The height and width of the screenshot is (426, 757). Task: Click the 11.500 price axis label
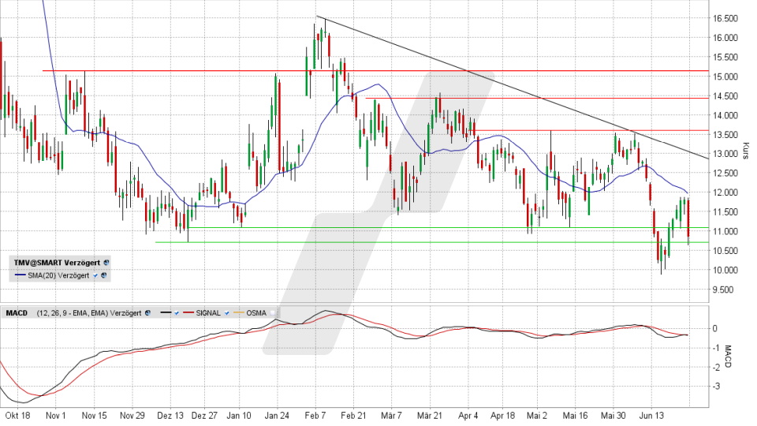point(725,211)
